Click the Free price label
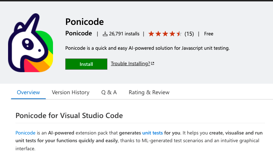The image size is (273, 159). (x=208, y=34)
